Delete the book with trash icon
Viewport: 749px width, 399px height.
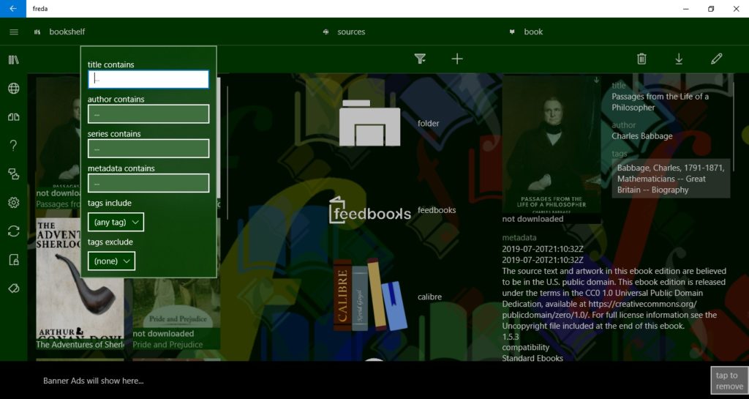click(x=641, y=59)
